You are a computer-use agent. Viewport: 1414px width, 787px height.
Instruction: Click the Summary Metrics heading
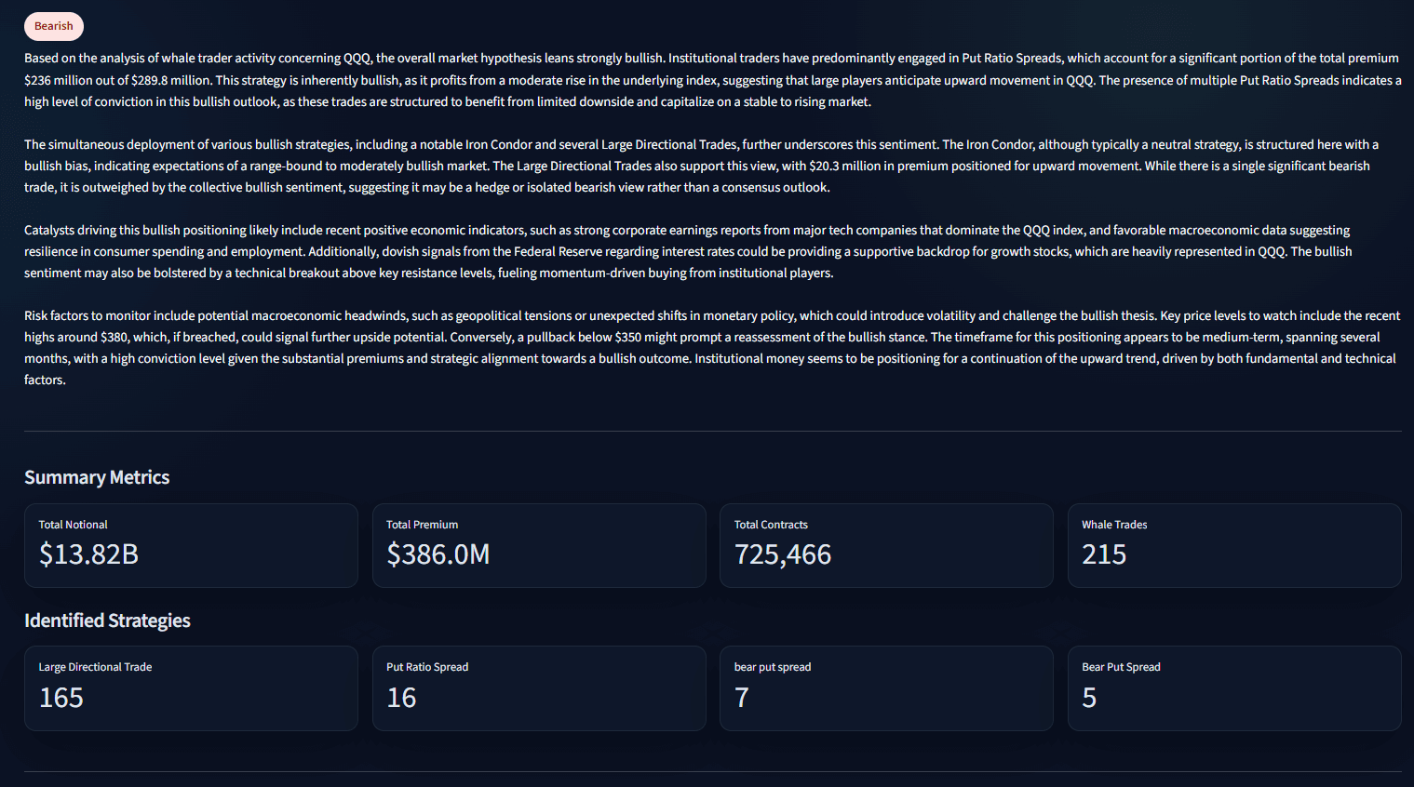point(97,477)
